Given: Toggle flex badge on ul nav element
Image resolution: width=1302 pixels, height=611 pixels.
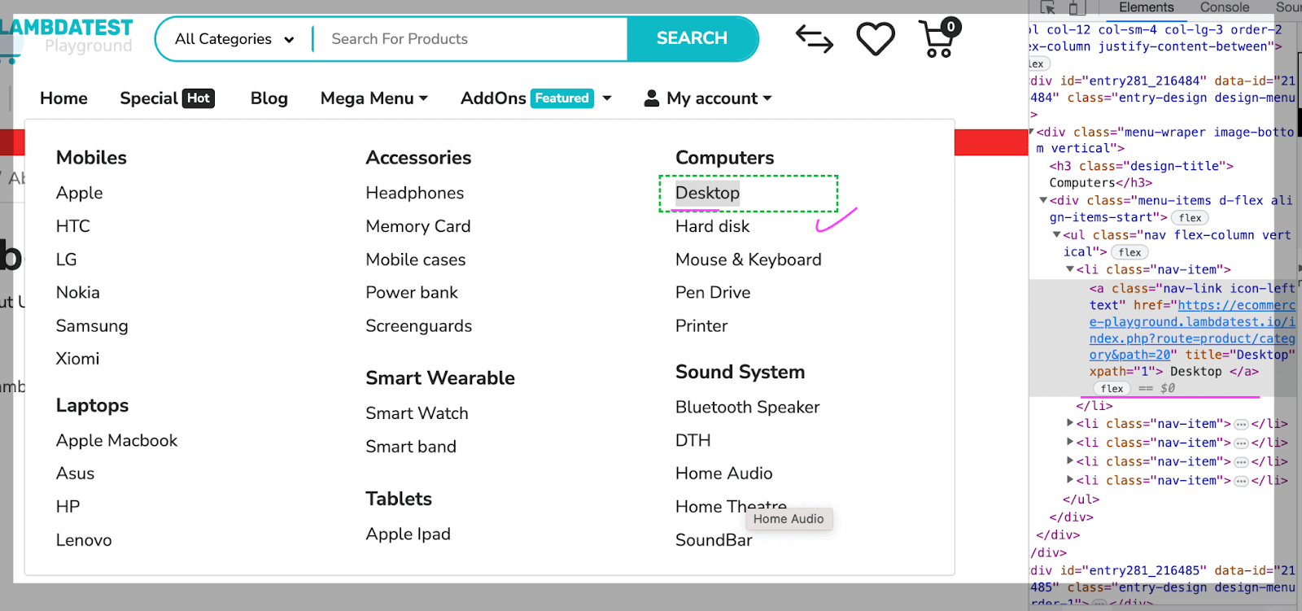Looking at the screenshot, I should [1129, 252].
